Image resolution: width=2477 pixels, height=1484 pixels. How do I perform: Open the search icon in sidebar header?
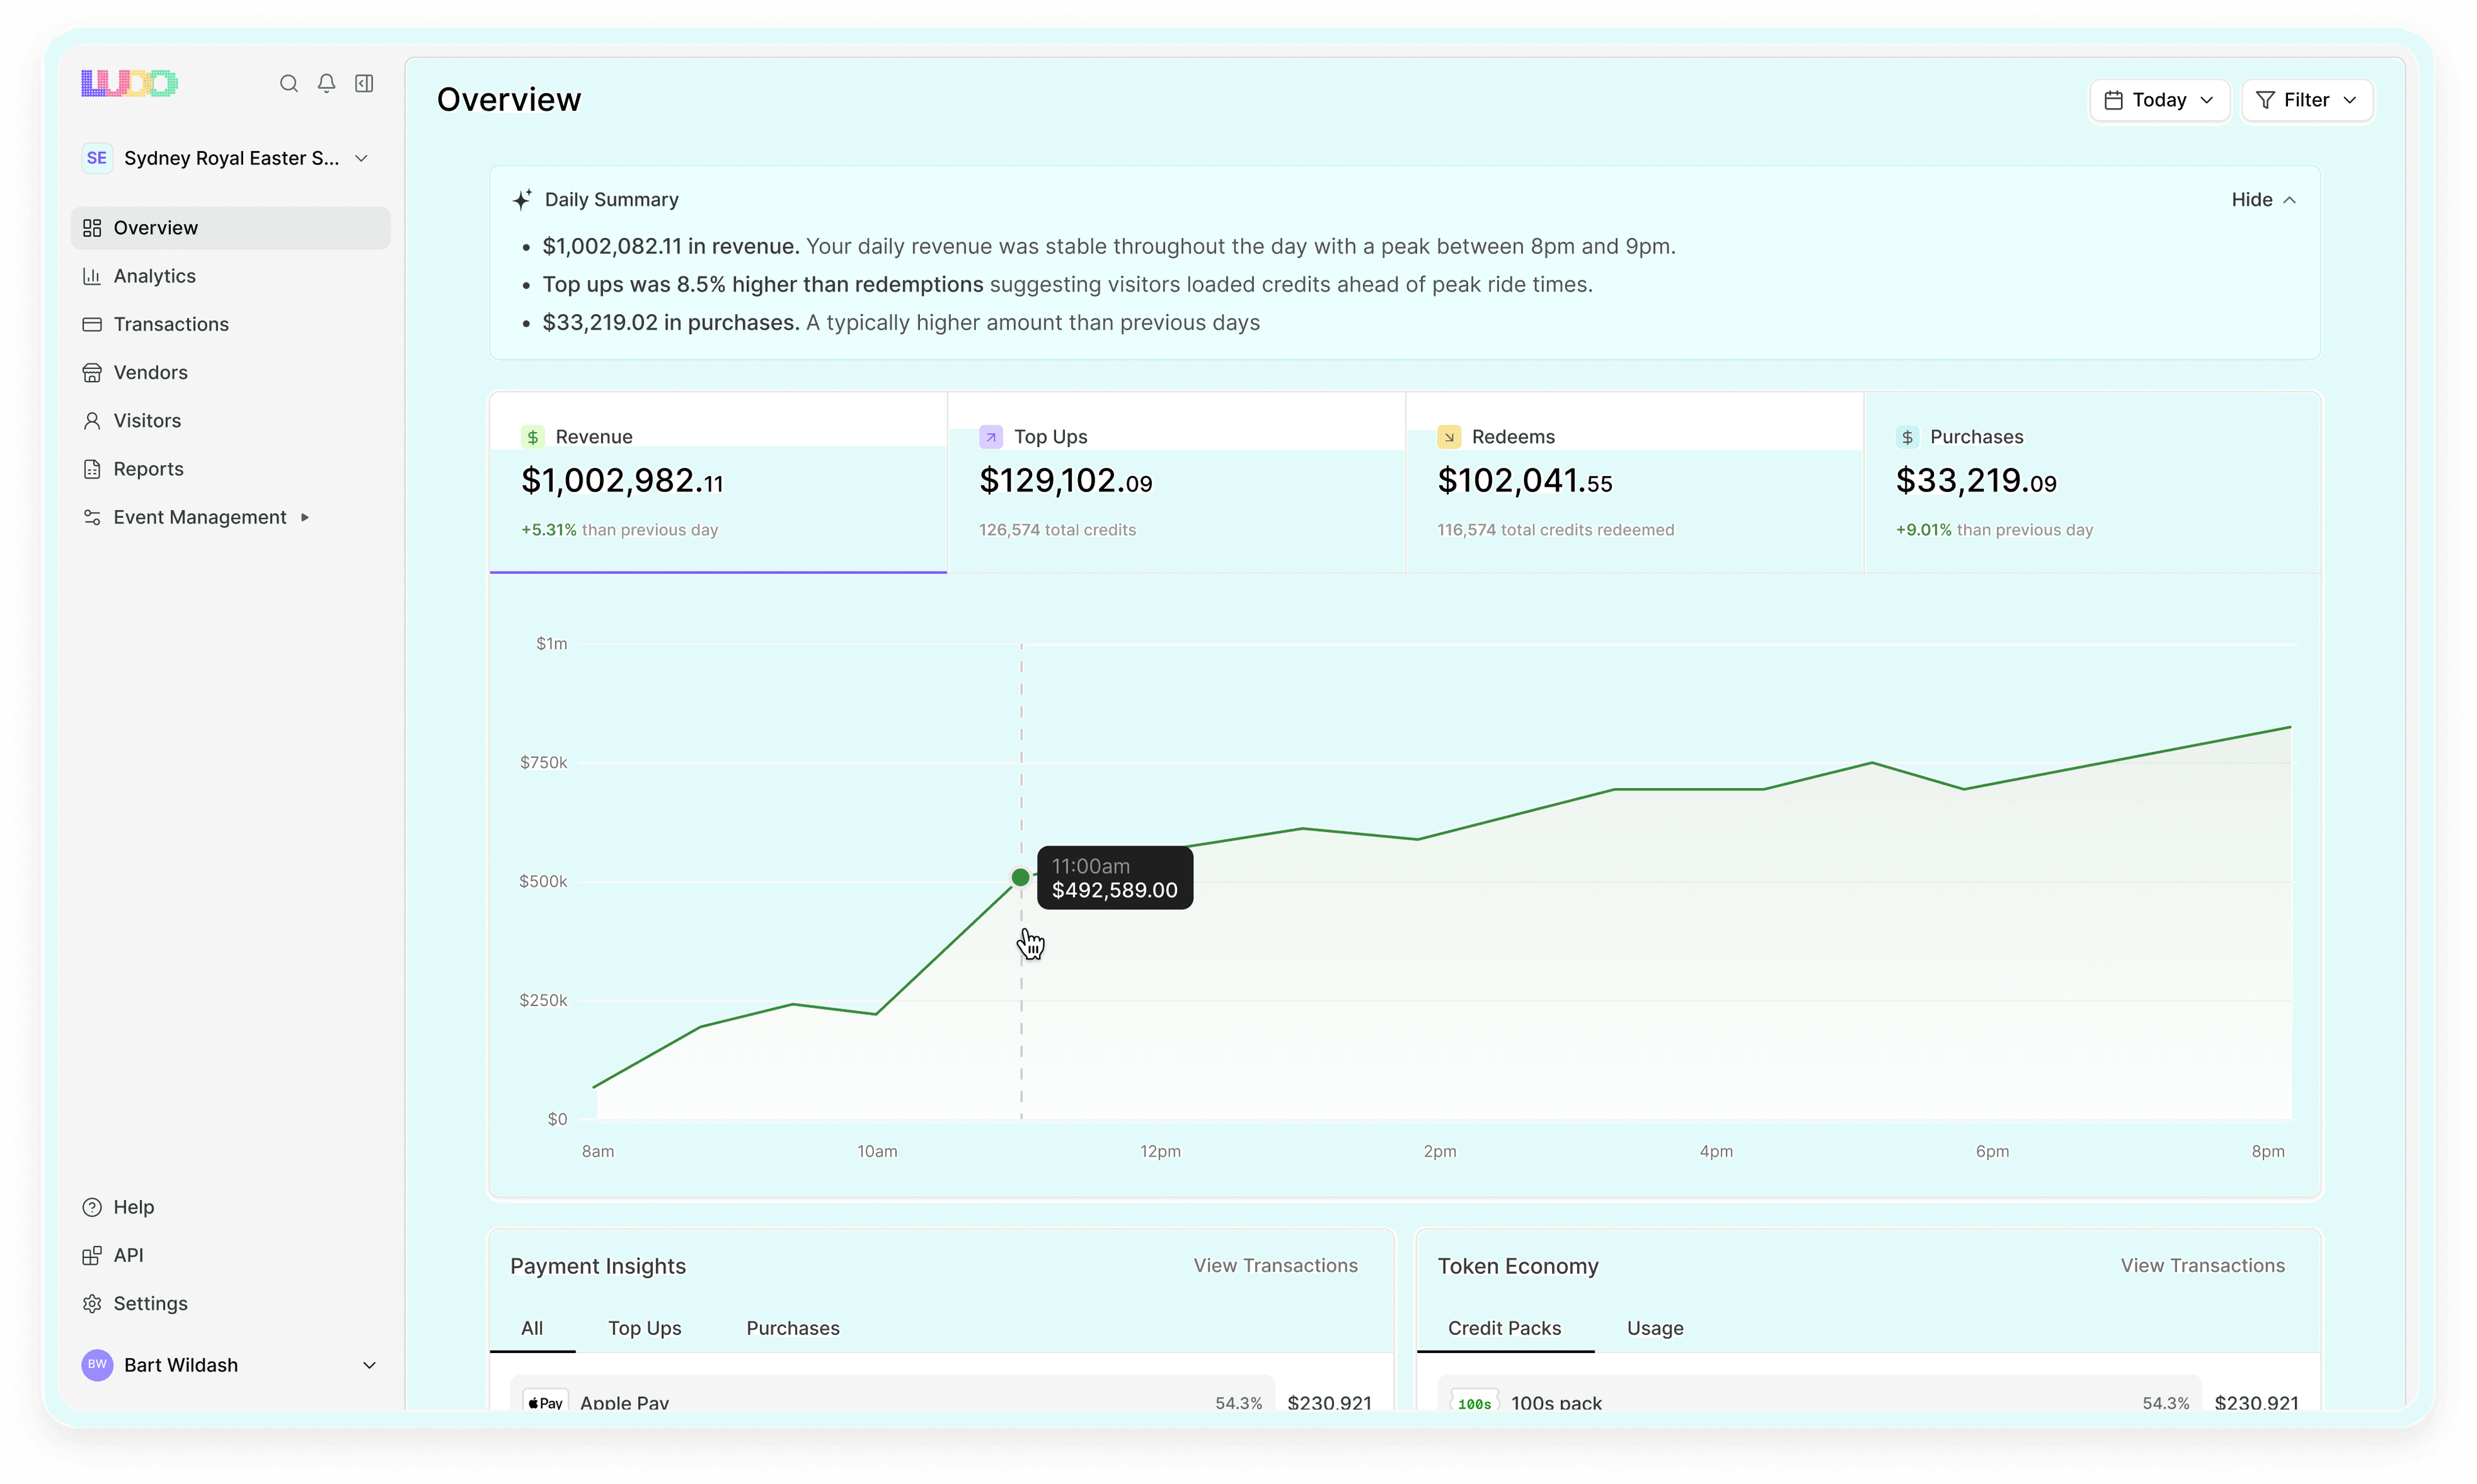pyautogui.click(x=289, y=84)
